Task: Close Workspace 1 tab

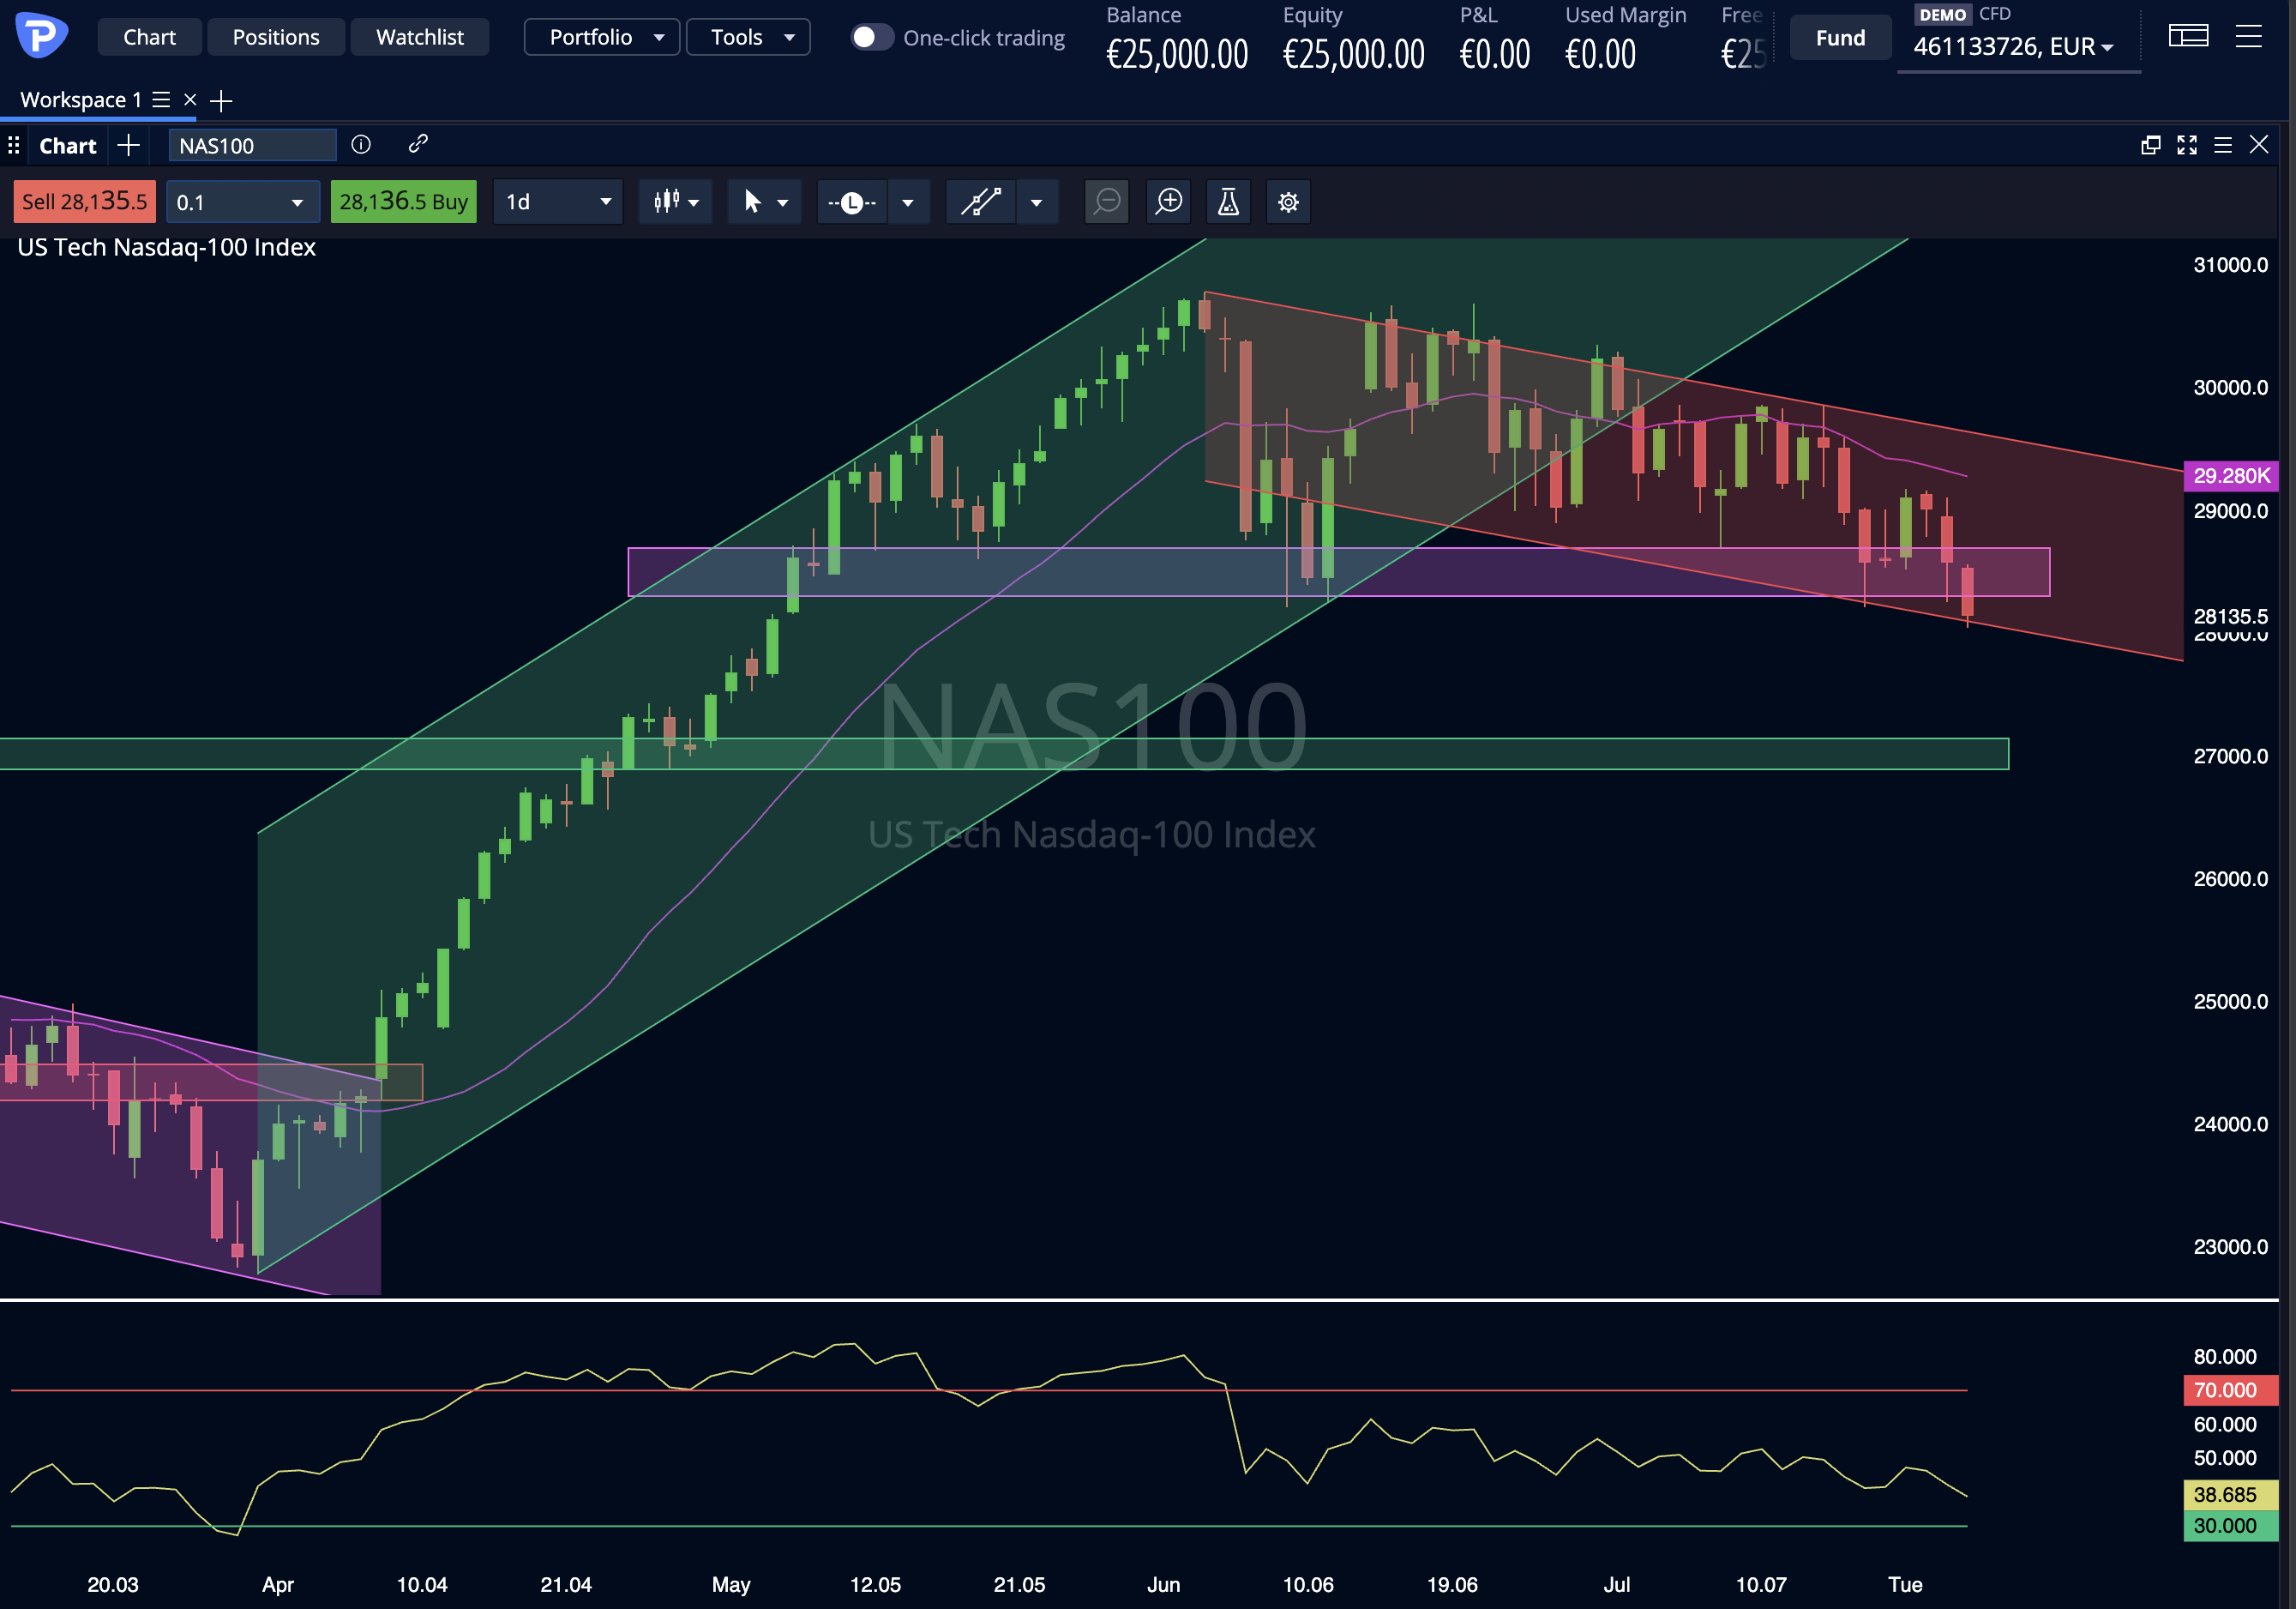Action: pyautogui.click(x=190, y=100)
